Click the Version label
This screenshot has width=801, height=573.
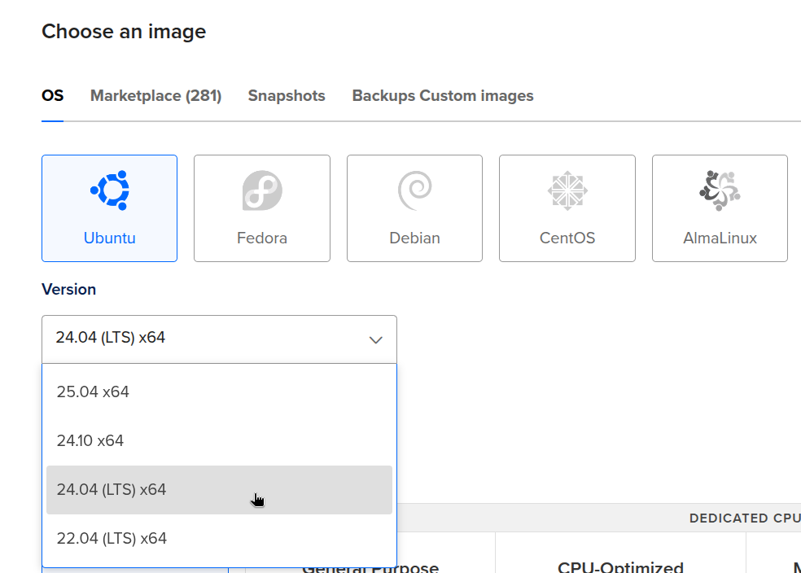(69, 290)
